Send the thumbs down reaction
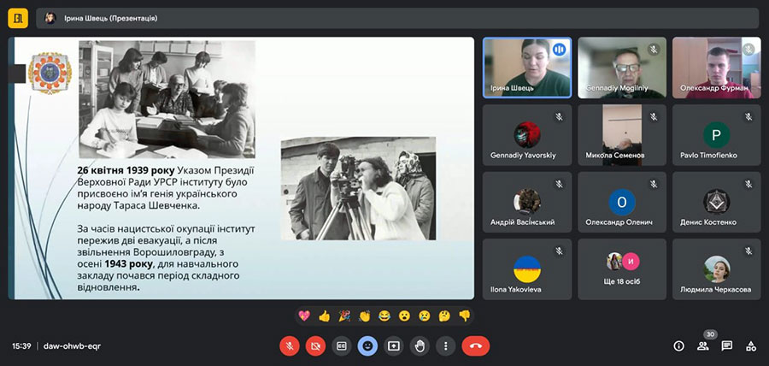 point(464,316)
